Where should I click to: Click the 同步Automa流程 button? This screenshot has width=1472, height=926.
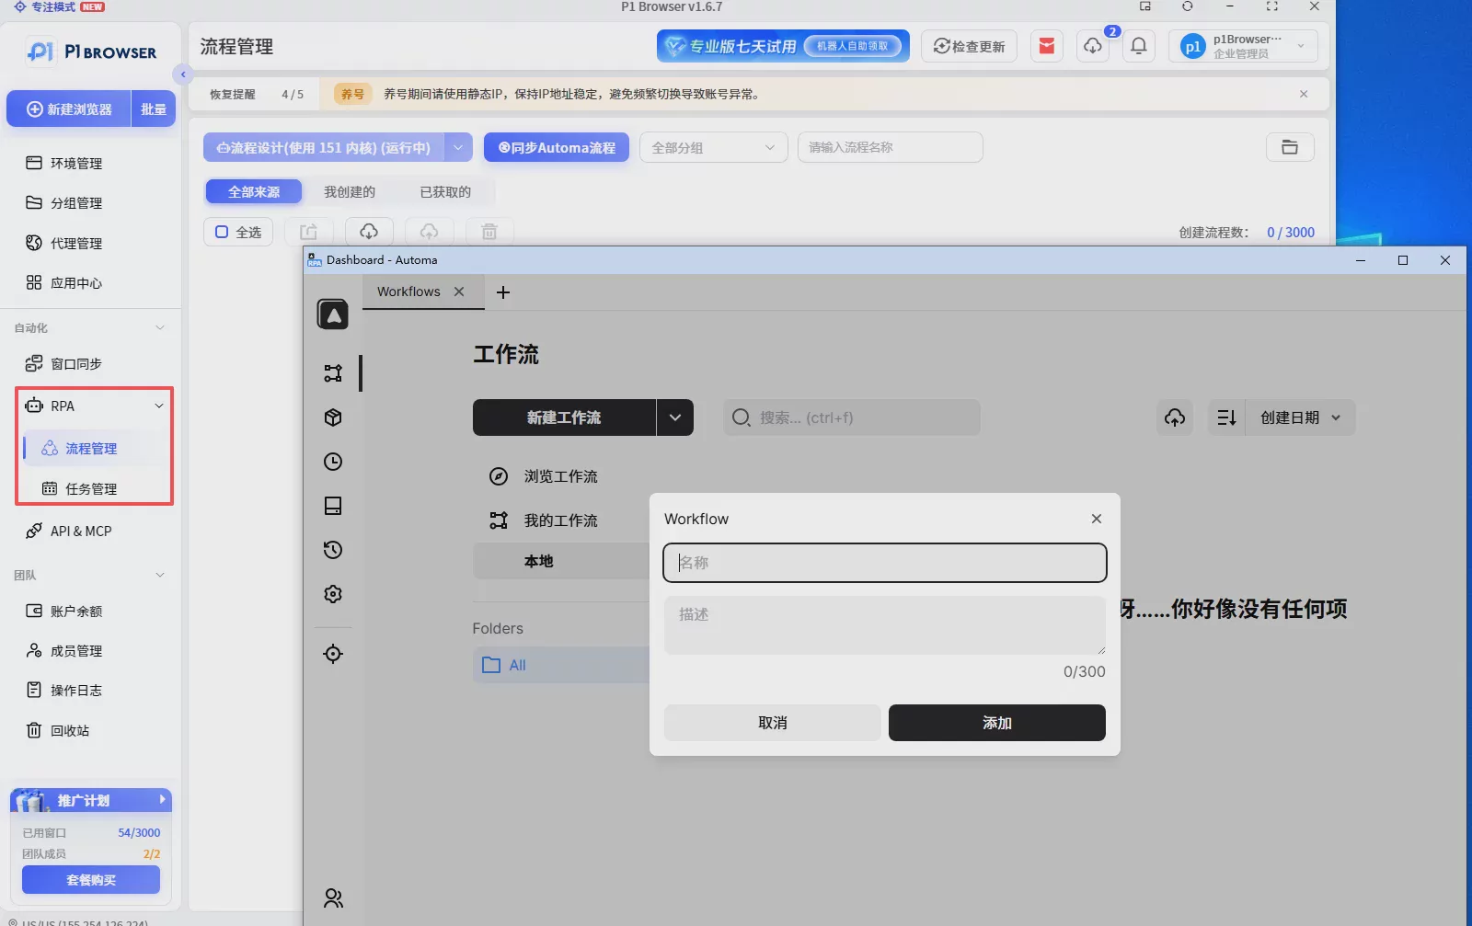pyautogui.click(x=557, y=147)
